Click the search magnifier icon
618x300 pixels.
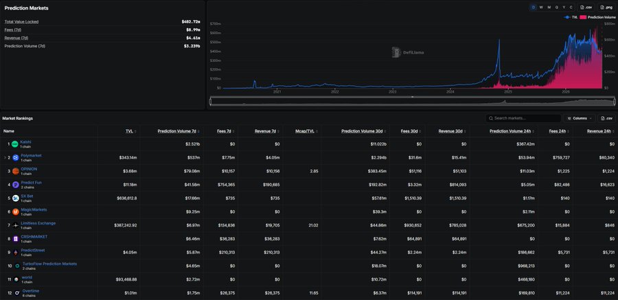click(x=491, y=118)
